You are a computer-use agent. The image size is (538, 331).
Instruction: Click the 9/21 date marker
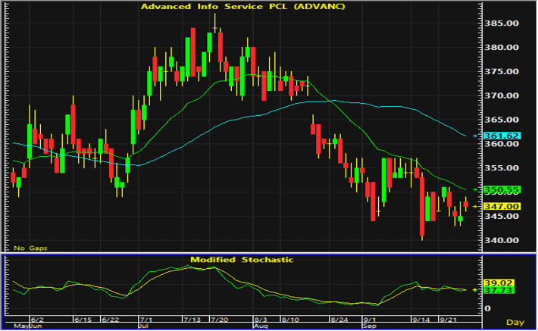449,320
